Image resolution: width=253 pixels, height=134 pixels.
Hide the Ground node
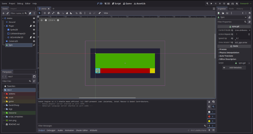(x=34, y=22)
